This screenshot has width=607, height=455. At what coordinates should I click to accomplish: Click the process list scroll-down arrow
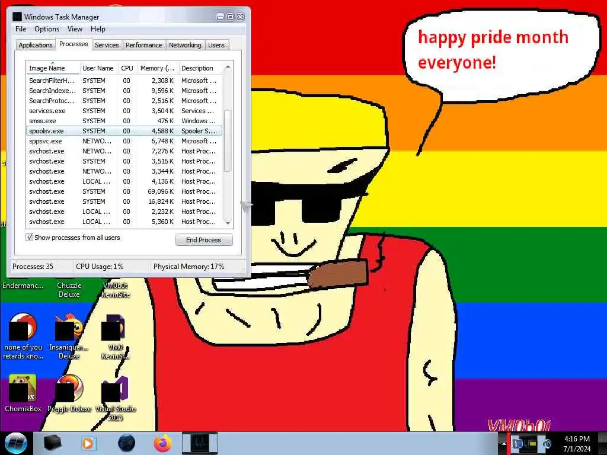point(228,223)
